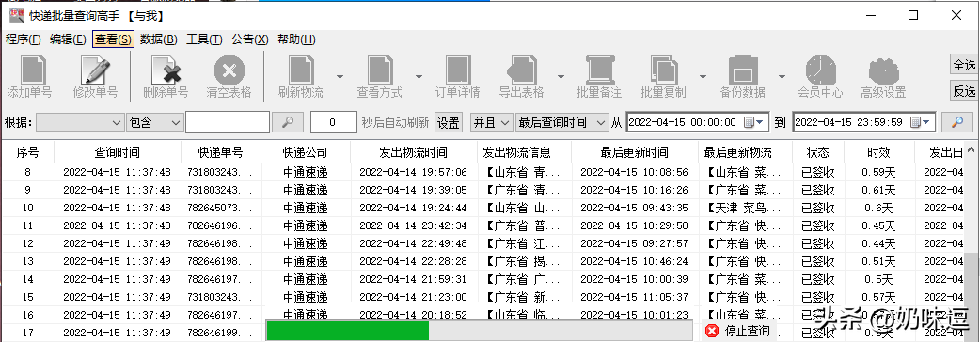Screen dimensions: 980x342
Task: Sort by 快递公司 column header
Action: click(305, 152)
